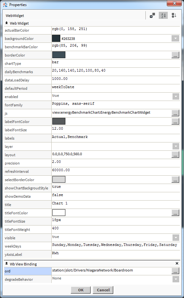The image size is (184, 298).
Task: Open the js ellipsis browse button
Action: click(x=175, y=113)
